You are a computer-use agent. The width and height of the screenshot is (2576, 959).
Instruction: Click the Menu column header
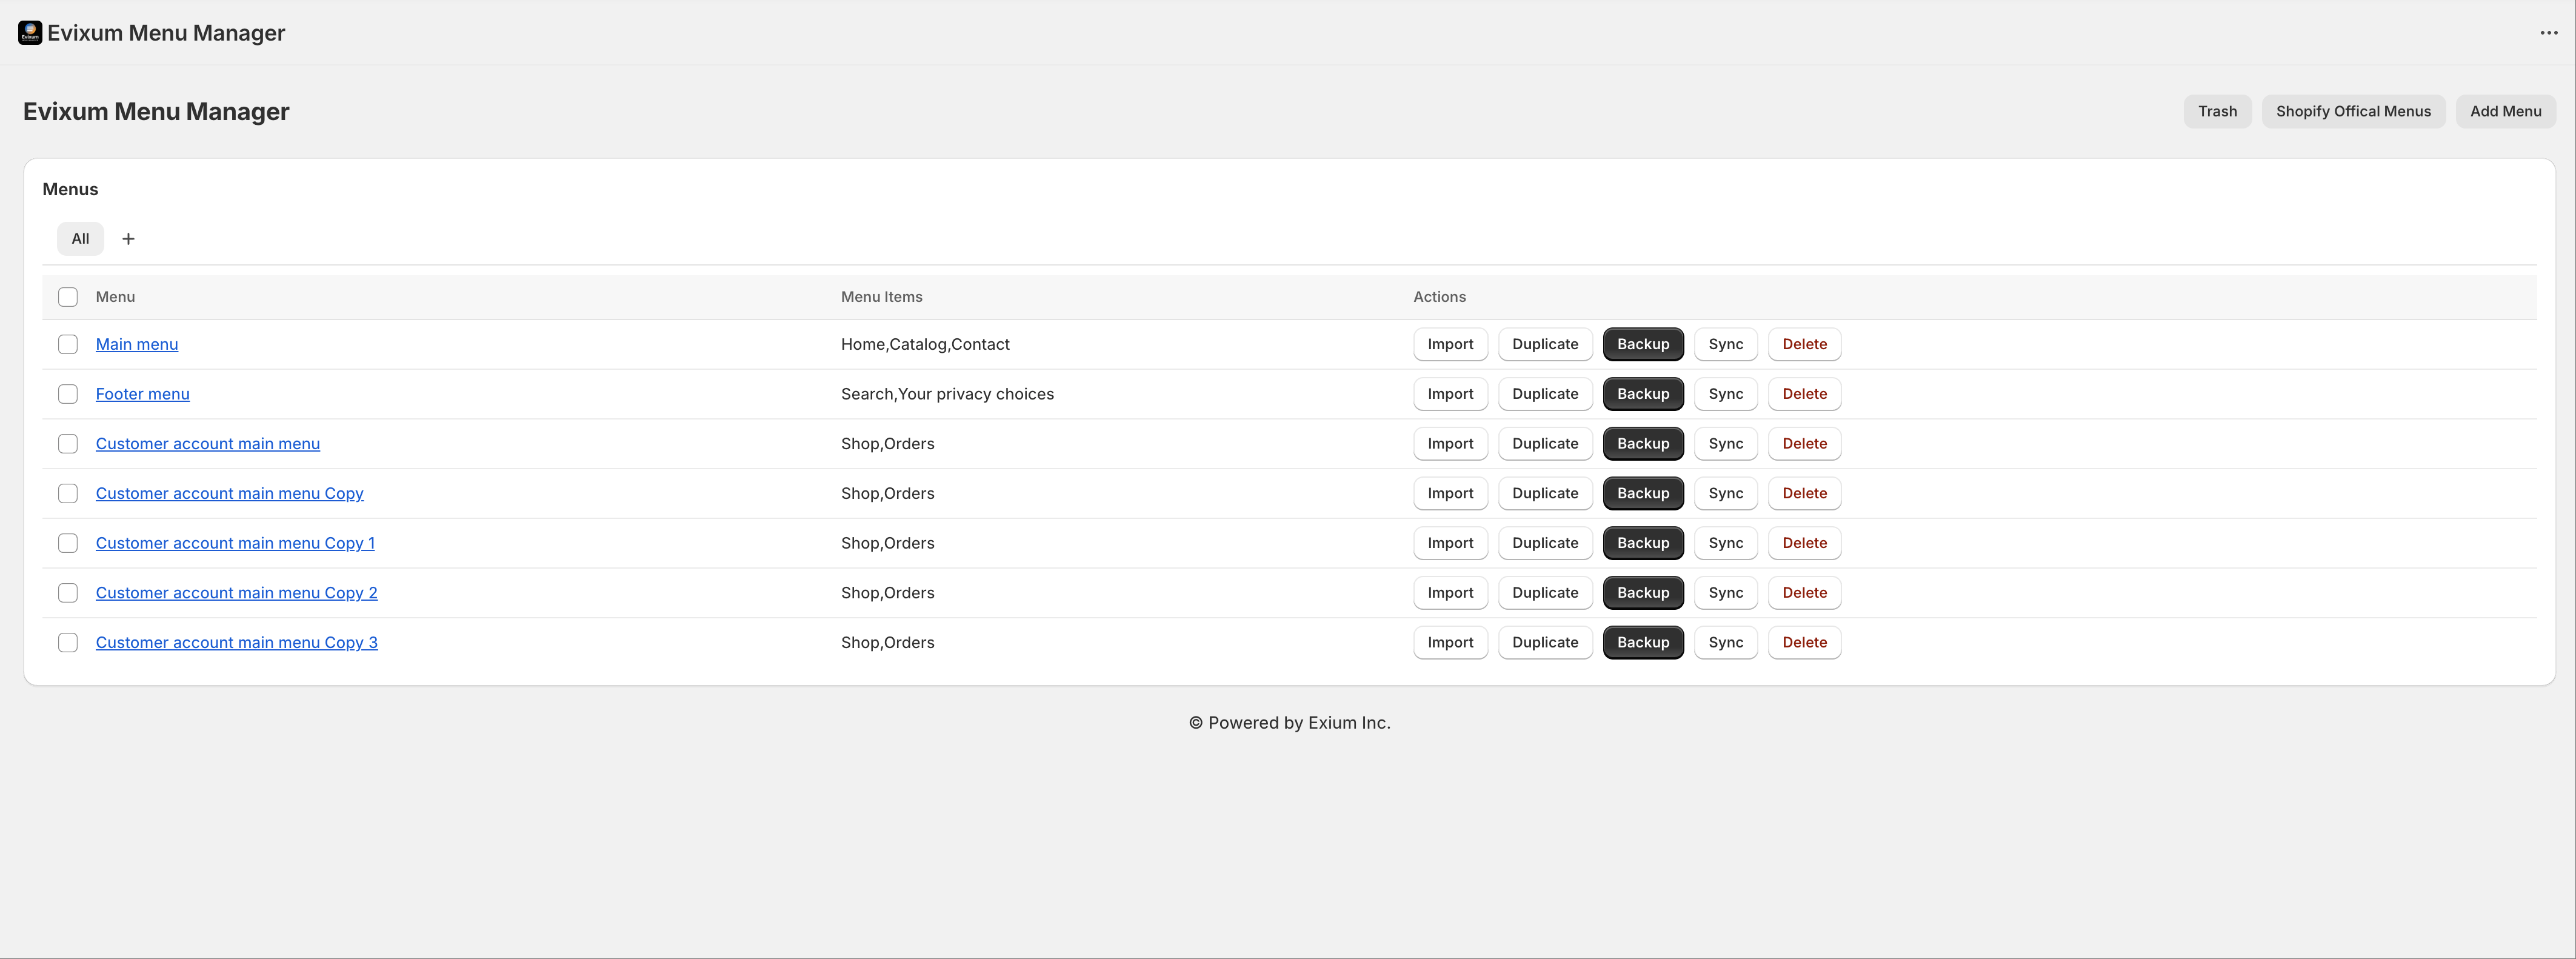115,297
